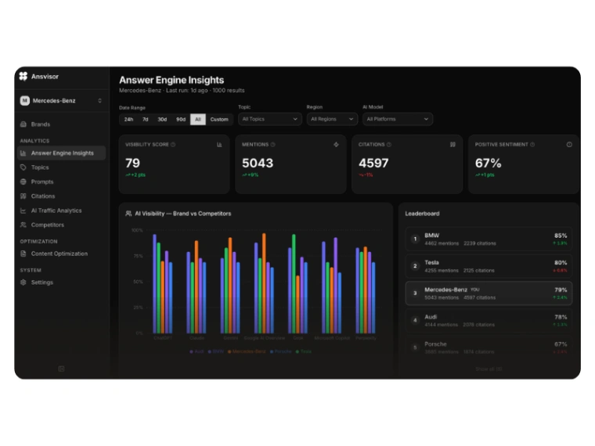Open AI Traffic Analytics

(62, 210)
